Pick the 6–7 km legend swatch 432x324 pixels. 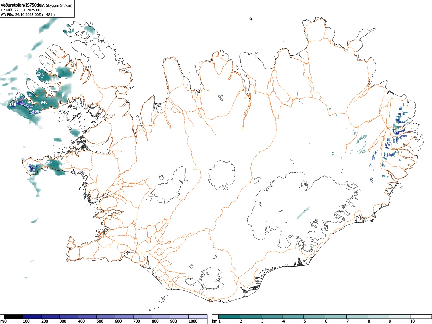pyautogui.click(x=336, y=317)
